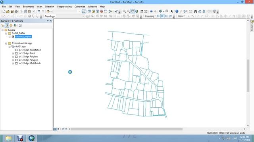Click the Full Extent globe icon
254x142 pixels.
(137, 11)
